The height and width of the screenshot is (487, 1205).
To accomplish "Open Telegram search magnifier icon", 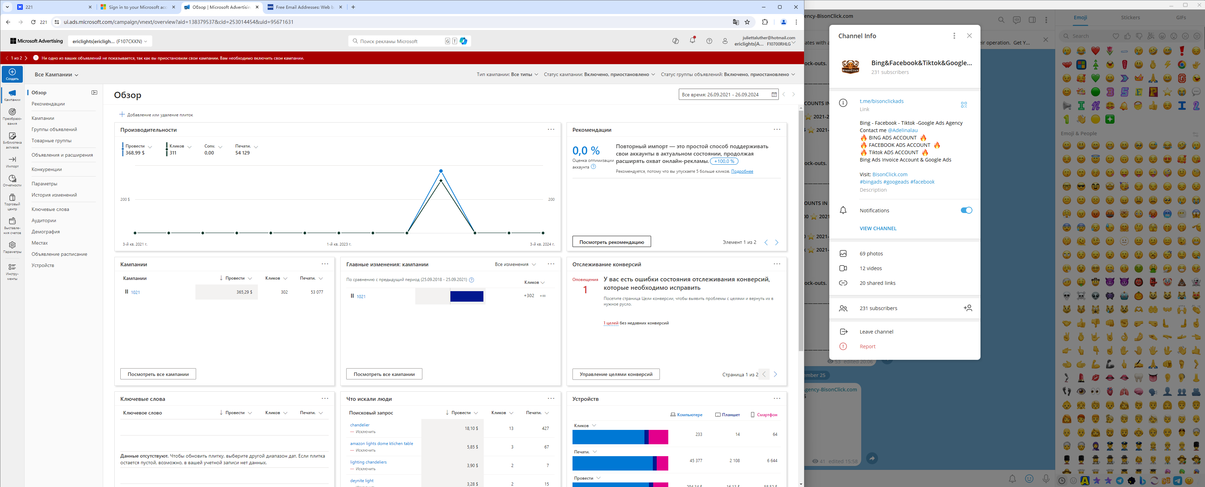I will [1001, 20].
